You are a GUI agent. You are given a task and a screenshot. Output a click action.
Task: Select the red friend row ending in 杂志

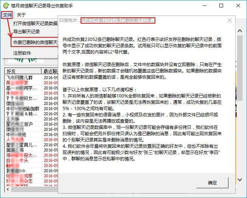pos(32,181)
